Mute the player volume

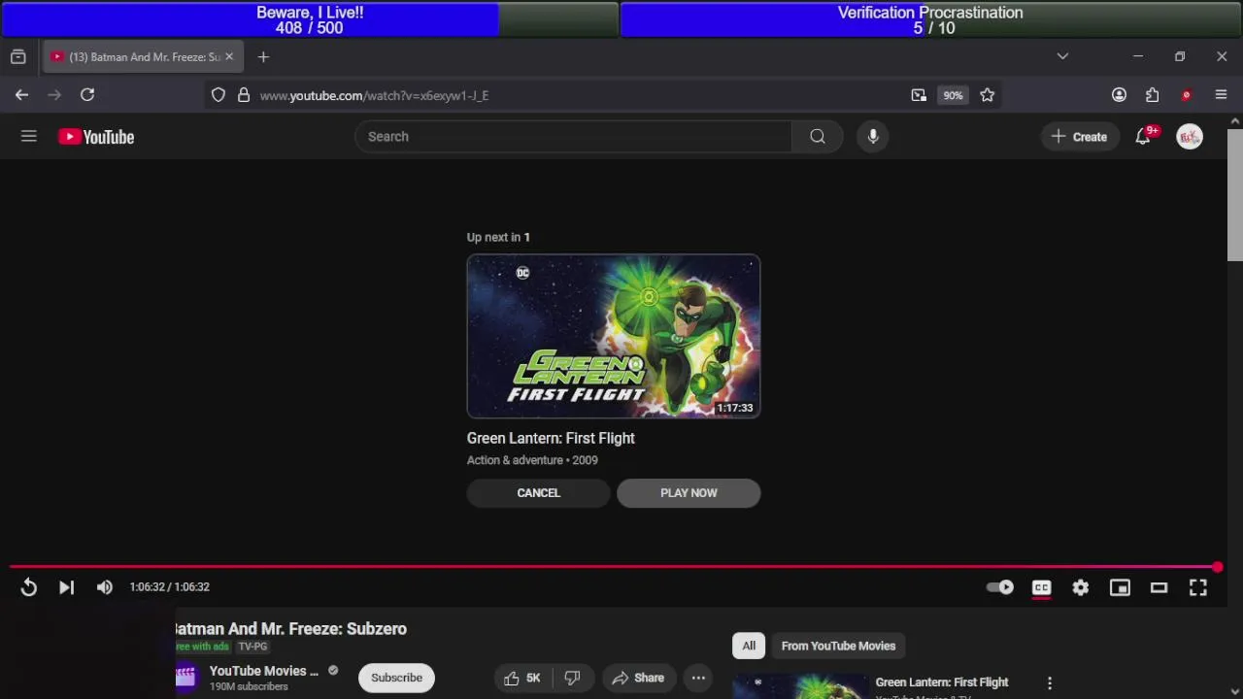(105, 587)
